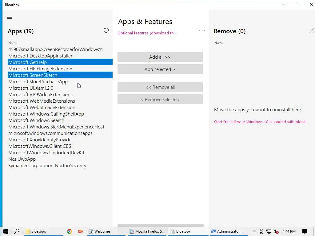Screen dimensions: 315x236
Task: Select Microsoft.VP9VideoExtensions entry
Action: [60, 95]
